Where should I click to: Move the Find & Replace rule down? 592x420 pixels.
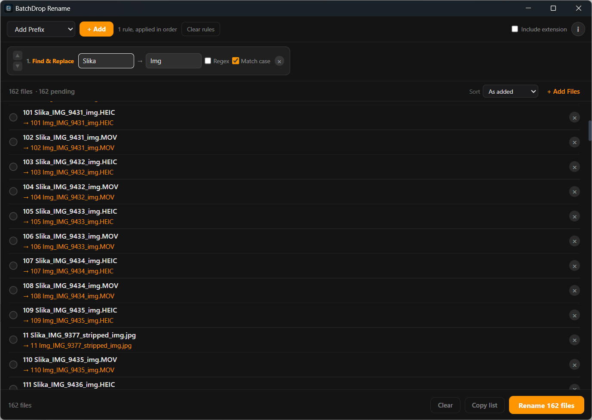click(x=18, y=66)
